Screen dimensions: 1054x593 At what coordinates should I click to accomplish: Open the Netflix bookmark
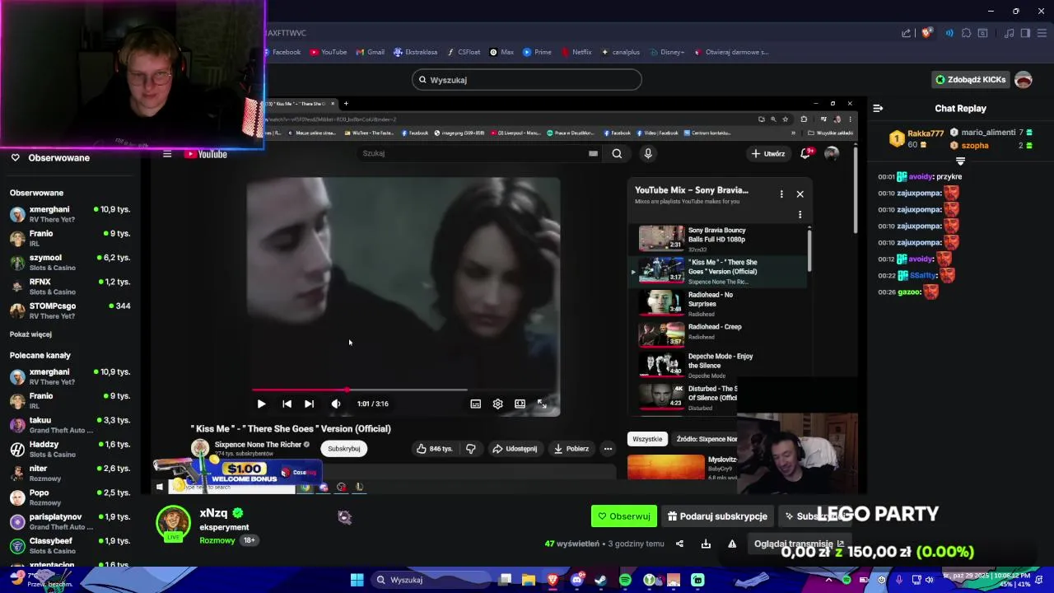[576, 52]
